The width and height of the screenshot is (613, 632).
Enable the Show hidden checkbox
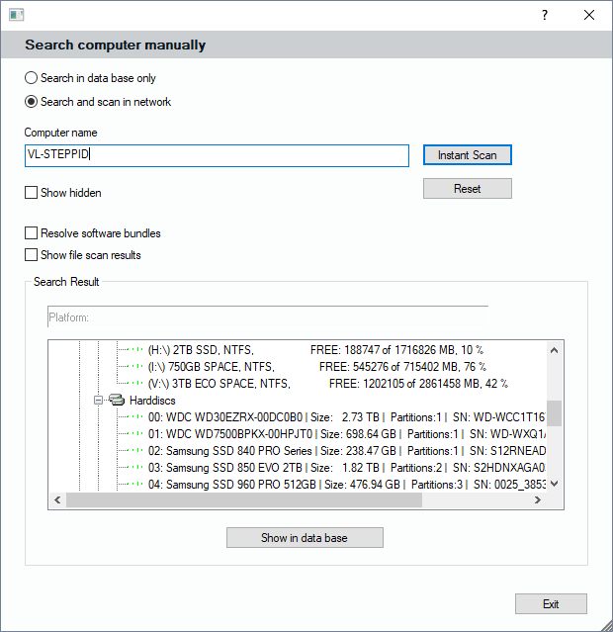(x=32, y=193)
